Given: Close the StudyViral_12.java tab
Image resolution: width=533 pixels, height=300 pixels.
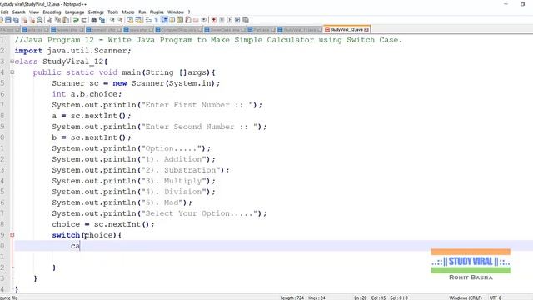Looking at the screenshot, I should (366, 30).
